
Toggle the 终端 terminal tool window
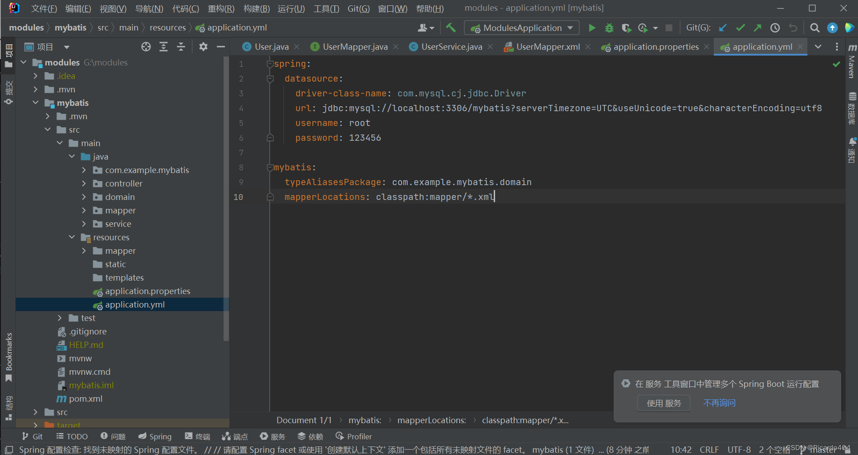point(197,436)
